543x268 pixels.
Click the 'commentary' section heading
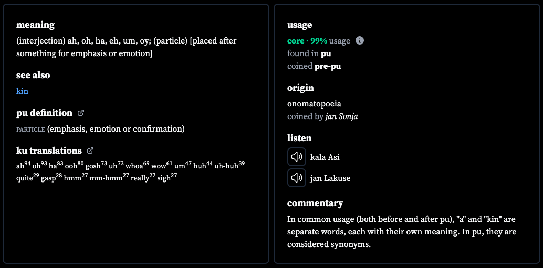click(x=315, y=203)
